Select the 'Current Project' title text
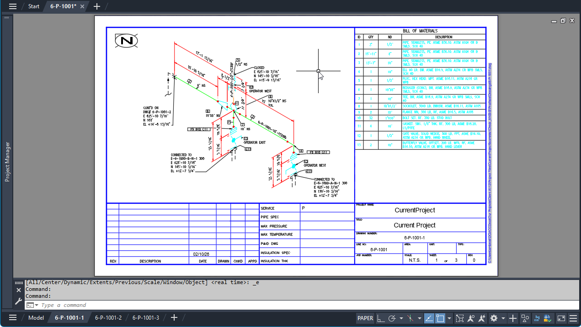Image resolution: width=581 pixels, height=327 pixels. coord(415,225)
